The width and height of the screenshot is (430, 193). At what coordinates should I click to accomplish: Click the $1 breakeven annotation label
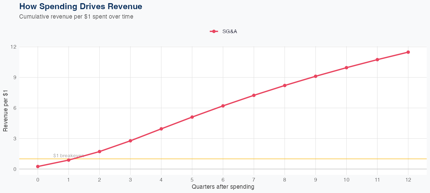click(69, 156)
